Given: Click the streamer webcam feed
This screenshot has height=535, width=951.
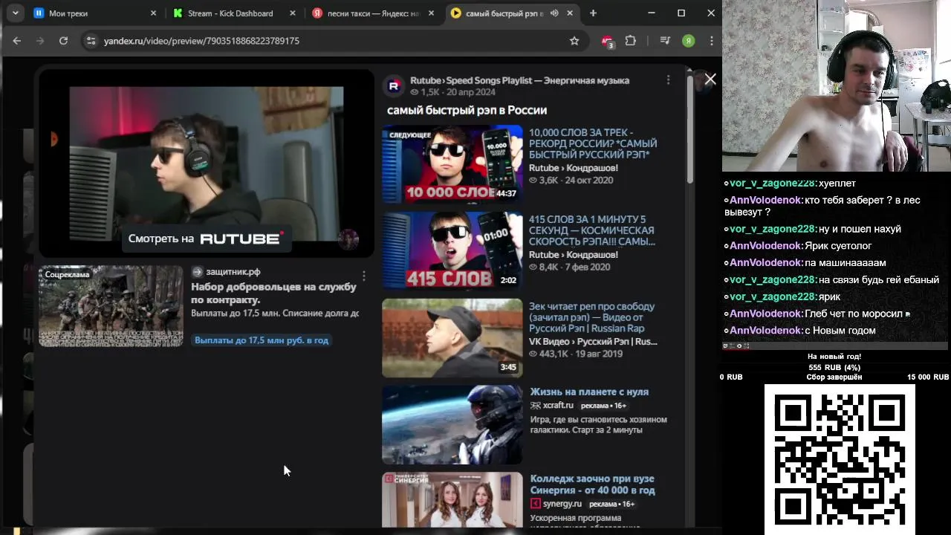Looking at the screenshot, I should coord(837,86).
